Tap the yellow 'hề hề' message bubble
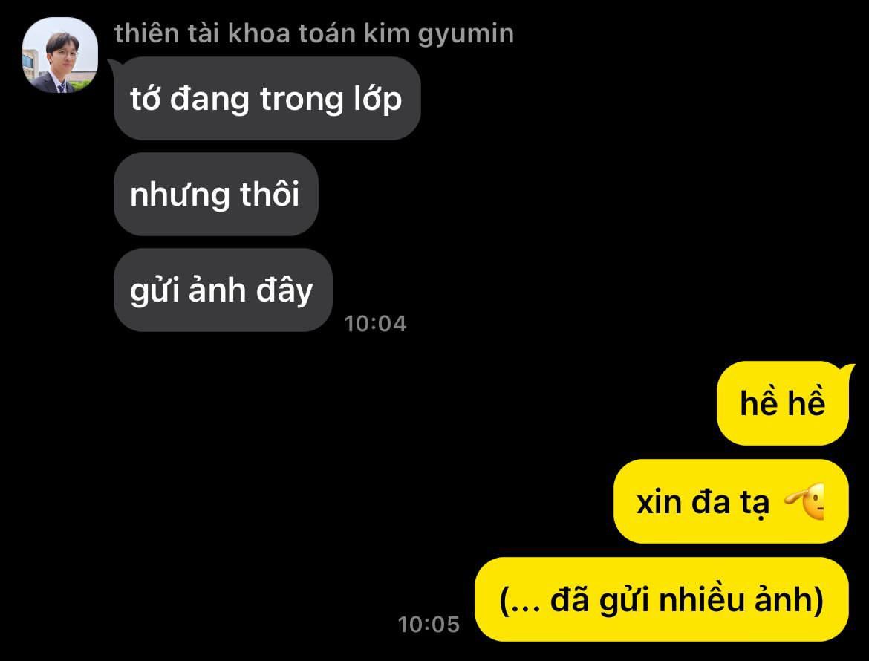The width and height of the screenshot is (869, 661). 783,403
